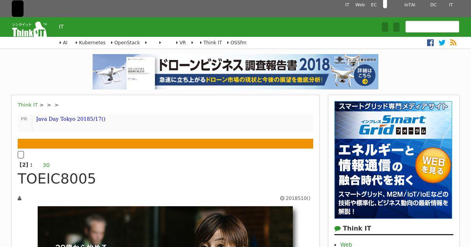Screen dimensions: 471x247
Task: Open the Java Day Tokyo PR link
Action: pyautogui.click(x=71, y=119)
